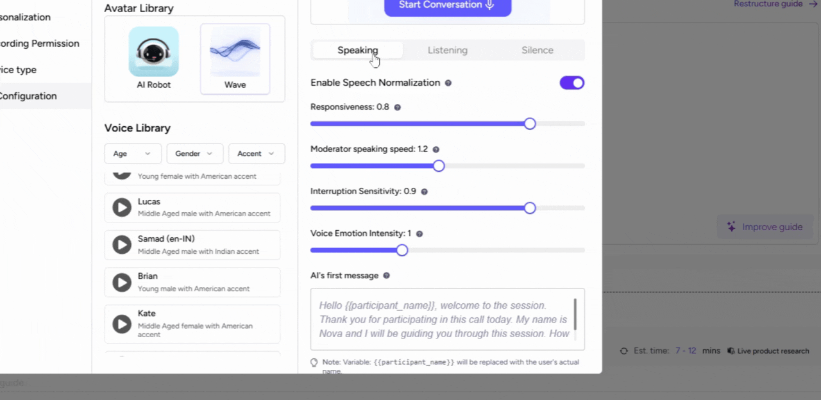Play the Brian voice sample
The image size is (821, 400).
coord(121,282)
